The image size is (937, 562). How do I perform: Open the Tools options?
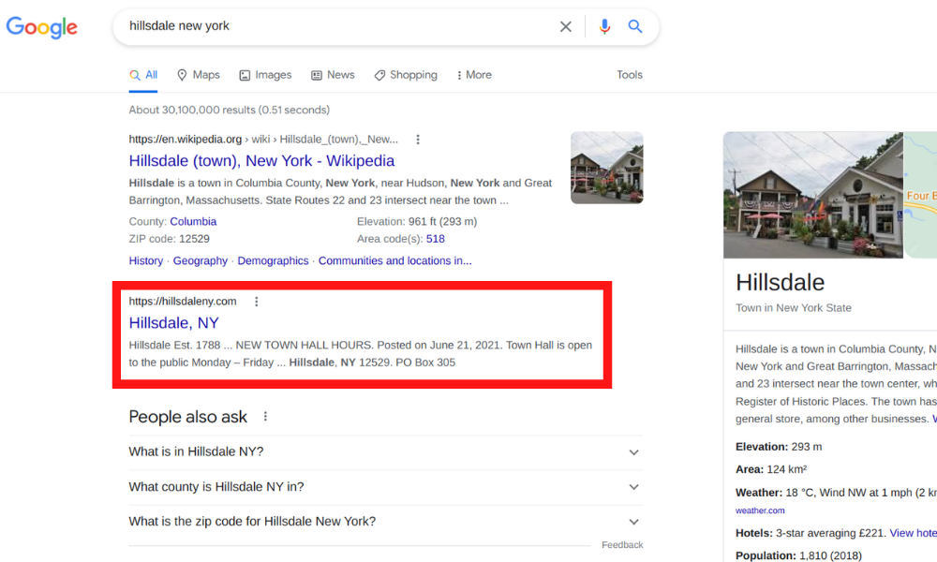tap(630, 75)
